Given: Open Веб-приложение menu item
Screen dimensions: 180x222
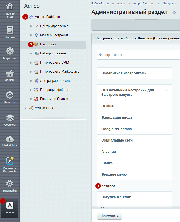Looking at the screenshot, I should click(53, 53).
